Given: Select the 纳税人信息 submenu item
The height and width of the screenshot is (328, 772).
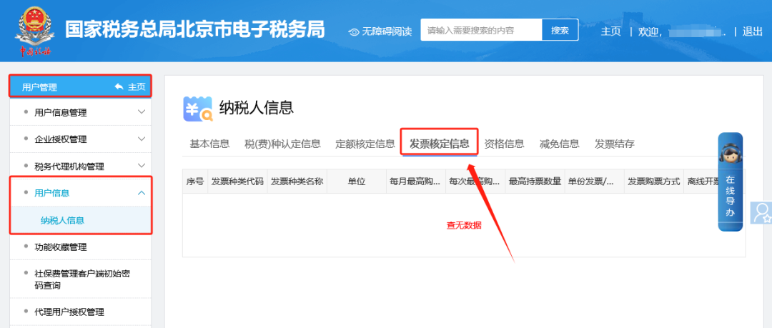Looking at the screenshot, I should [62, 220].
